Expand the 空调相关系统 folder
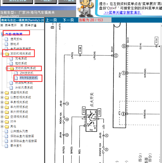162x163 pixels. coord(2,117)
